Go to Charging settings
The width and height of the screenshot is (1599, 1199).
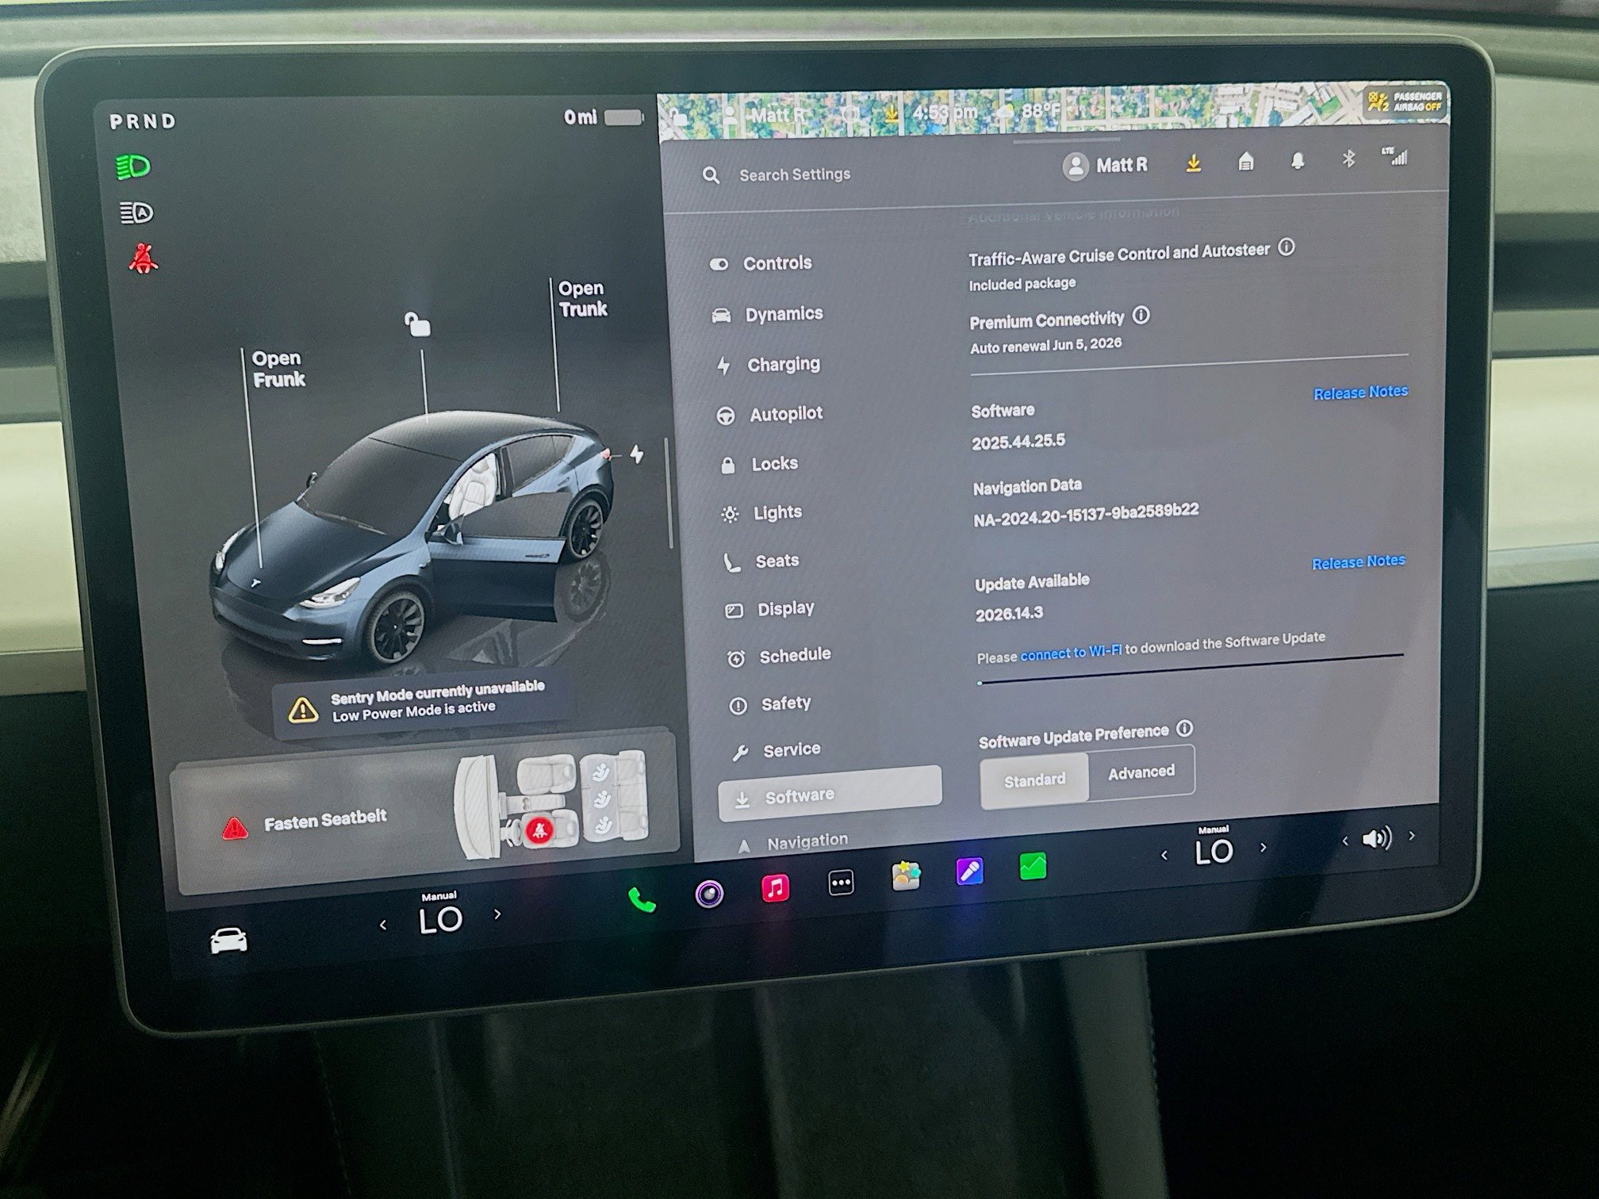pos(768,365)
